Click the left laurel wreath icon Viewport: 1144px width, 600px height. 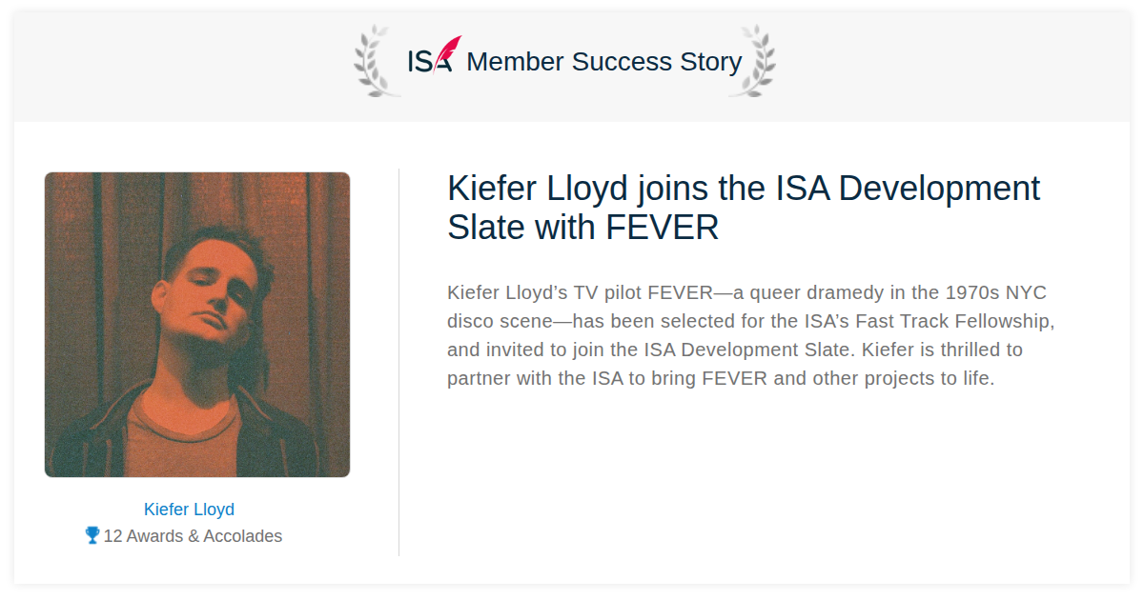375,61
